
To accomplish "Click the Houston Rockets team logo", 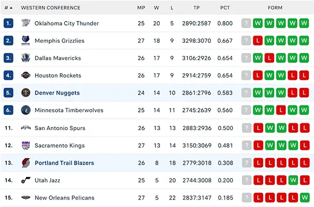I will pos(26,75).
